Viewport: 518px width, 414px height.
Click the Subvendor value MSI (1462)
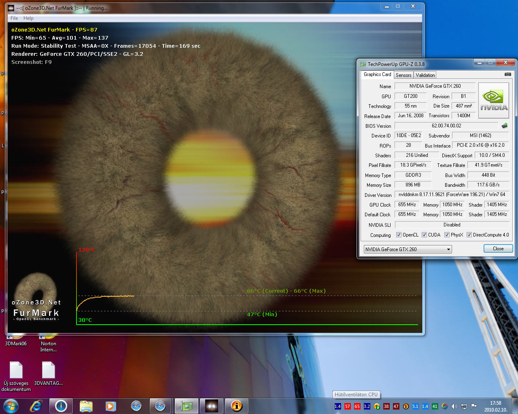(480, 135)
